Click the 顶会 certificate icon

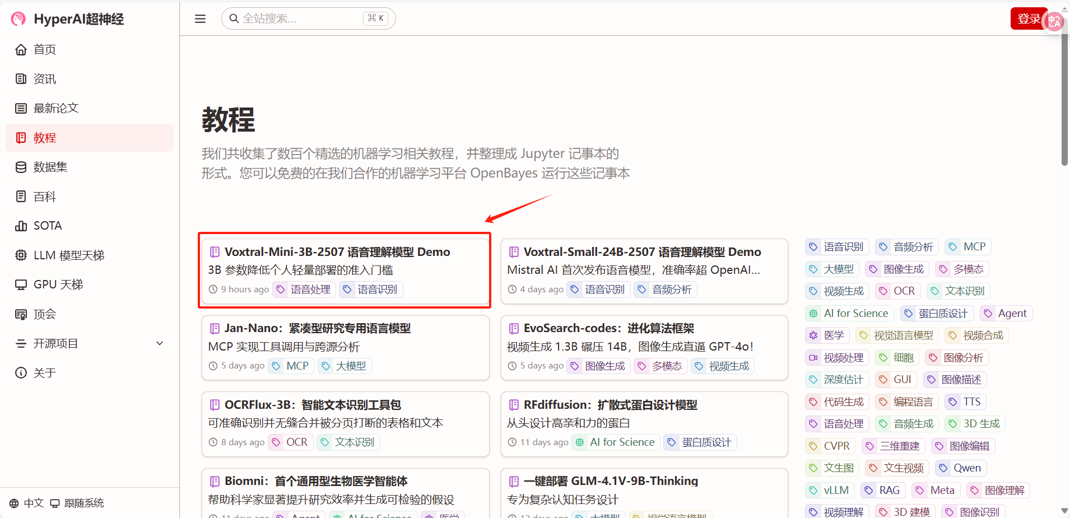21,314
